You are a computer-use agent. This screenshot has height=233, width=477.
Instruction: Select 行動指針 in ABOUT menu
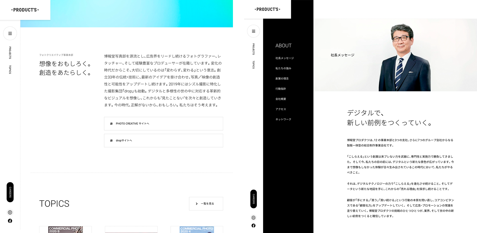click(x=281, y=89)
